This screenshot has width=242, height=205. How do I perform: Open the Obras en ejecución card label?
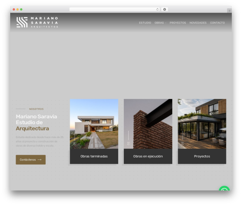148,156
